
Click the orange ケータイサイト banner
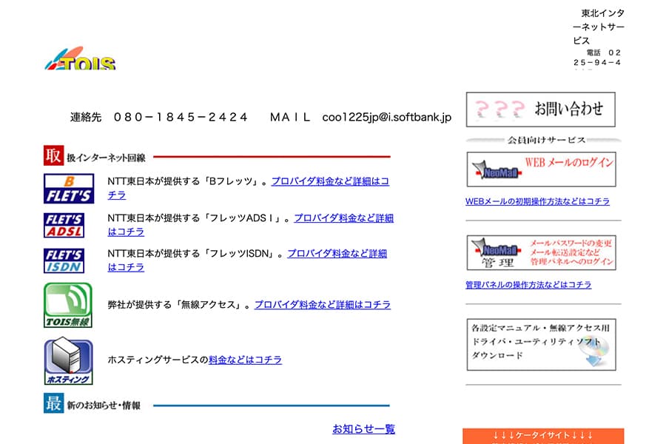point(543,435)
